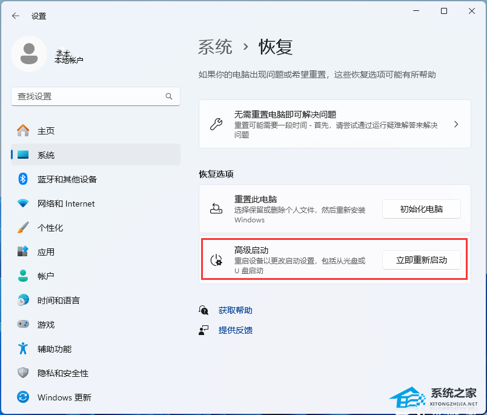Open 蓝牙和其他设备 settings
The width and height of the screenshot is (487, 415).
click(96, 179)
